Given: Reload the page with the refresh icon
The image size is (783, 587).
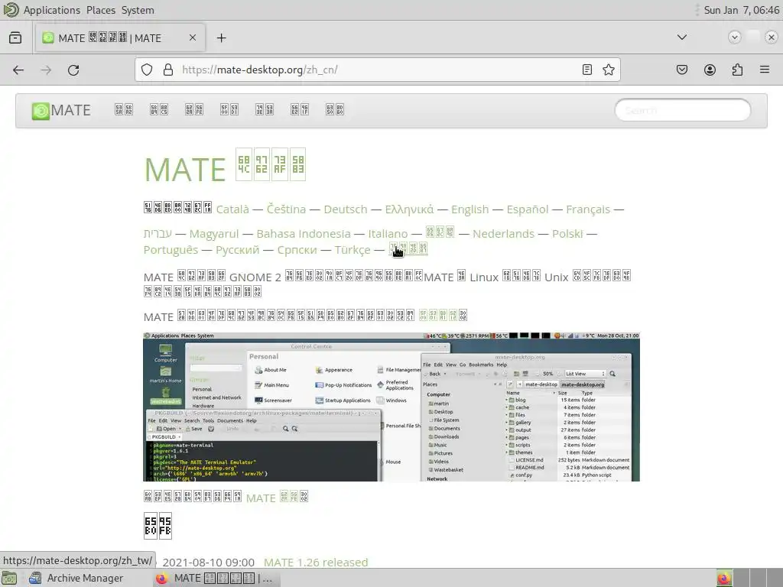Looking at the screenshot, I should (73, 70).
